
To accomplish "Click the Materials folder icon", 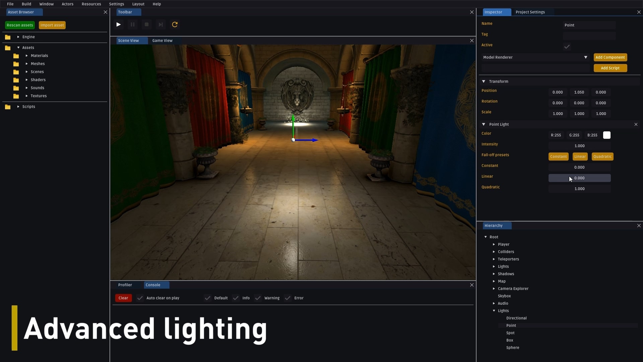I will [x=16, y=56].
